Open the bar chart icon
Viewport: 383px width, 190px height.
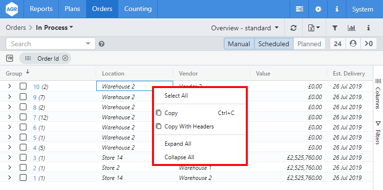click(x=351, y=28)
